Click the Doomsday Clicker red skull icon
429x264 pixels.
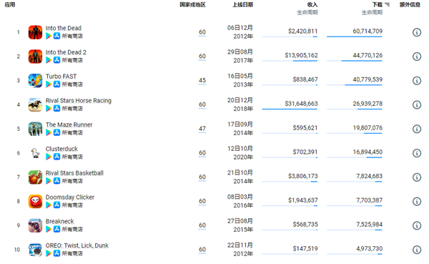tap(35, 201)
